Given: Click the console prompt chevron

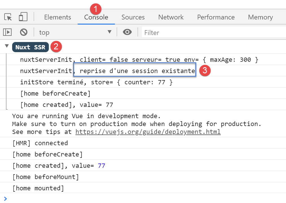Looking at the screenshot, I should click(6, 198).
